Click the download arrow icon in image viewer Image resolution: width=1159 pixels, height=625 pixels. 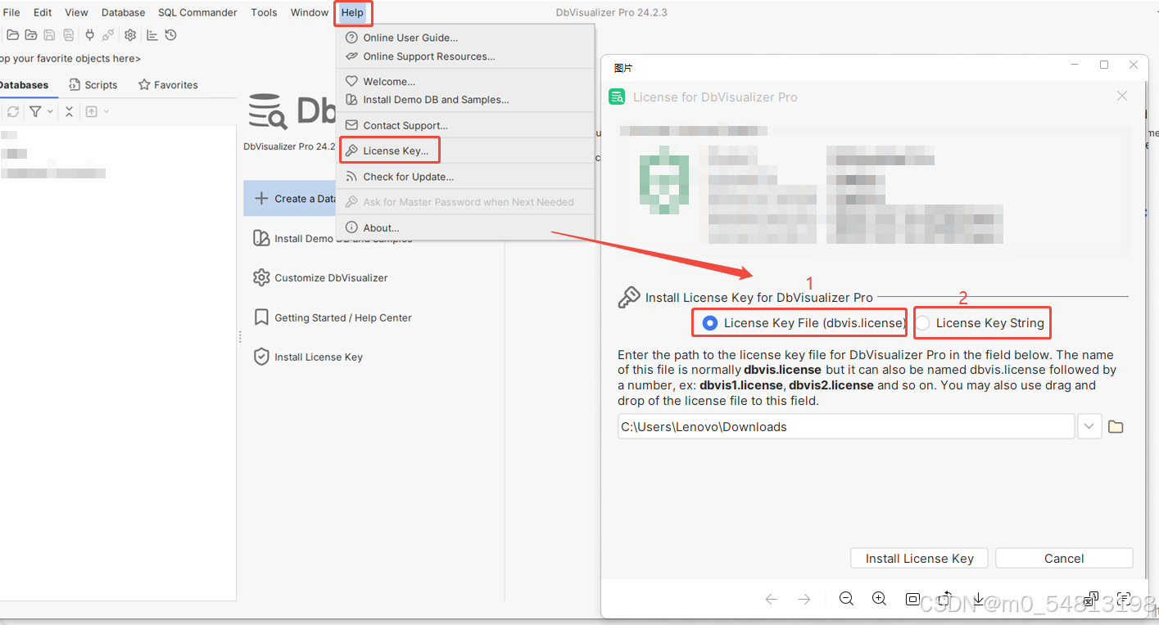coord(978,599)
